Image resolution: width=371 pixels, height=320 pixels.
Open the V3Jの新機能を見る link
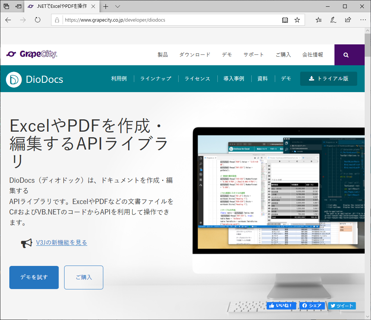pyautogui.click(x=62, y=242)
